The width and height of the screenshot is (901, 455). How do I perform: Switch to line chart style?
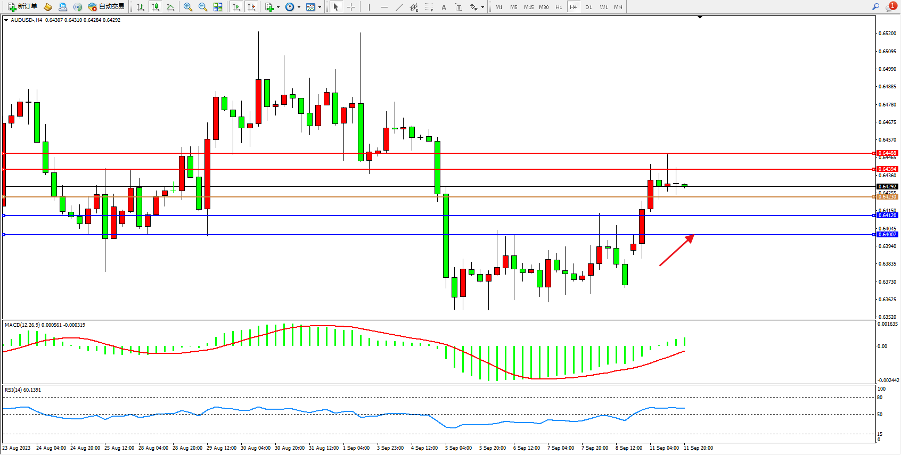(x=170, y=7)
